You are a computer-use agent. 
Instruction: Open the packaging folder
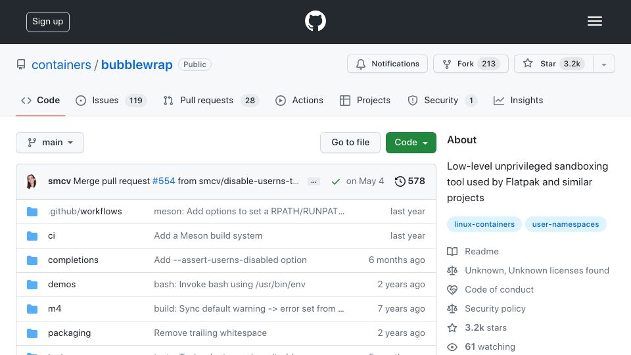[69, 333]
